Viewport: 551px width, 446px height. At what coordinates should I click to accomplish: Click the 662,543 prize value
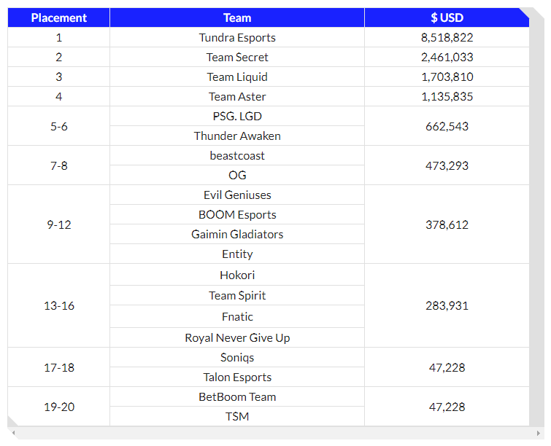pos(447,125)
